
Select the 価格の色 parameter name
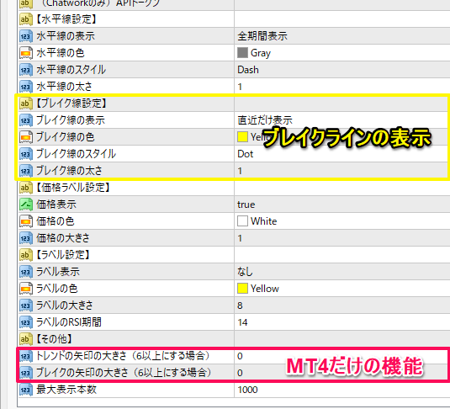(56, 221)
